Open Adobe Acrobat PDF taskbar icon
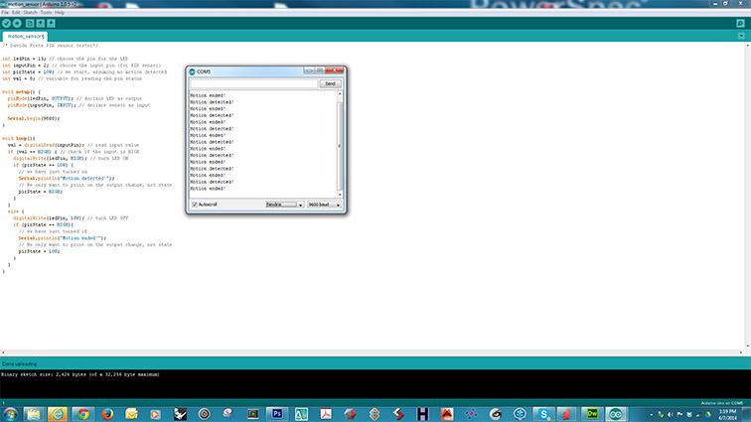This screenshot has width=751, height=422. pos(326,414)
